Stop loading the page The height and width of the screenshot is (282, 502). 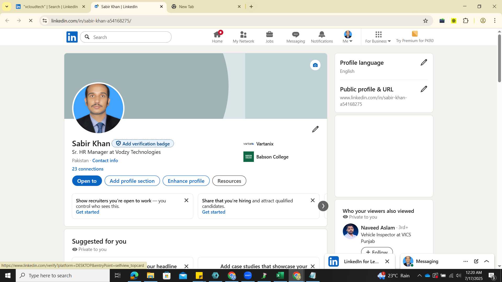point(31,21)
